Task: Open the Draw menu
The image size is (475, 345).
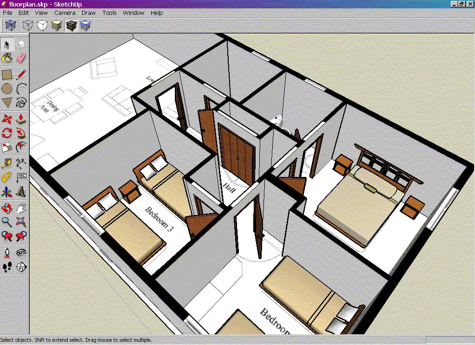Action: coord(89,13)
